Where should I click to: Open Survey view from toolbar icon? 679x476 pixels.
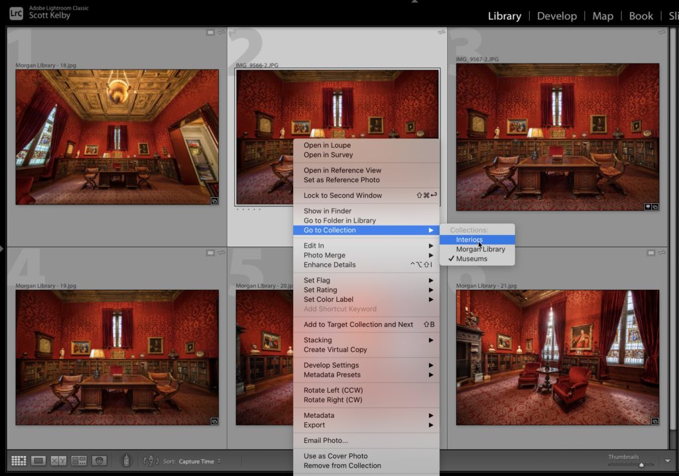[78, 461]
